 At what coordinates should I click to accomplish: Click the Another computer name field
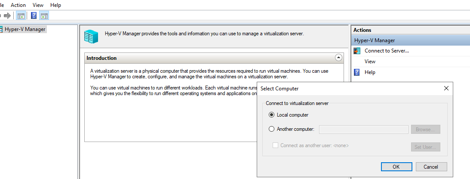point(364,130)
